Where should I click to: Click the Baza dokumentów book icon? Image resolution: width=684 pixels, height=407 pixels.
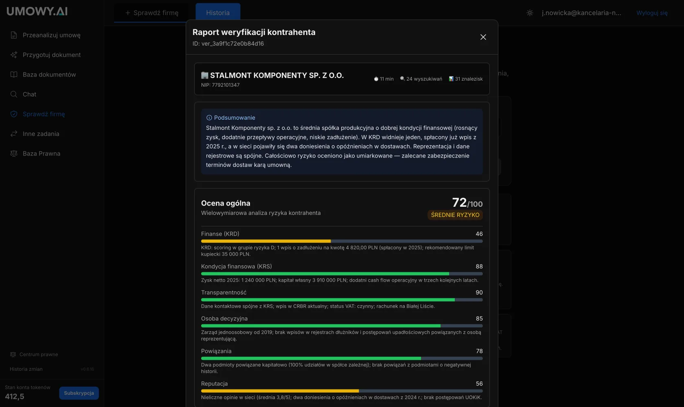14,74
